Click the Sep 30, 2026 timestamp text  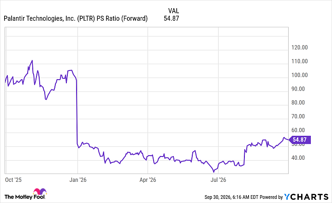point(231,197)
